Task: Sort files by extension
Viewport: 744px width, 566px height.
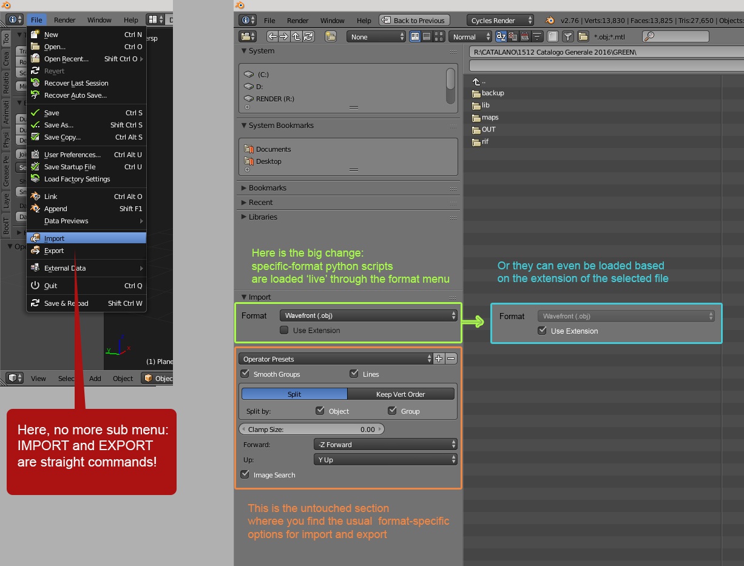Action: 513,36
